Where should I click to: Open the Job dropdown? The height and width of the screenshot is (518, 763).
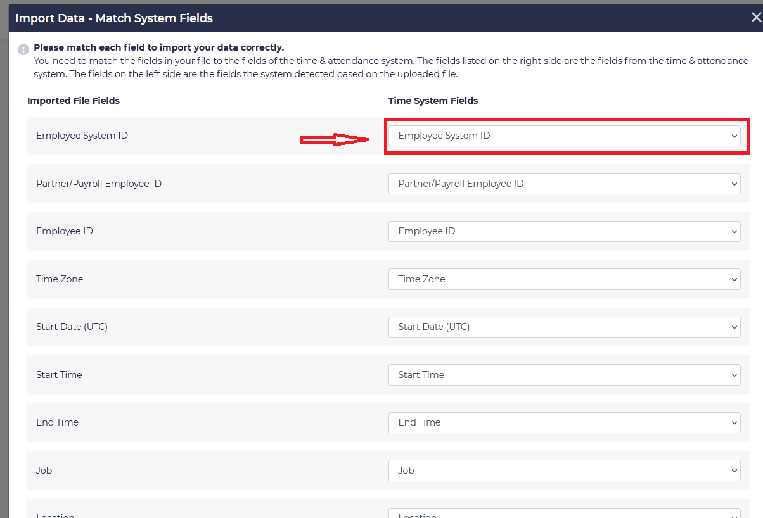pyautogui.click(x=564, y=470)
